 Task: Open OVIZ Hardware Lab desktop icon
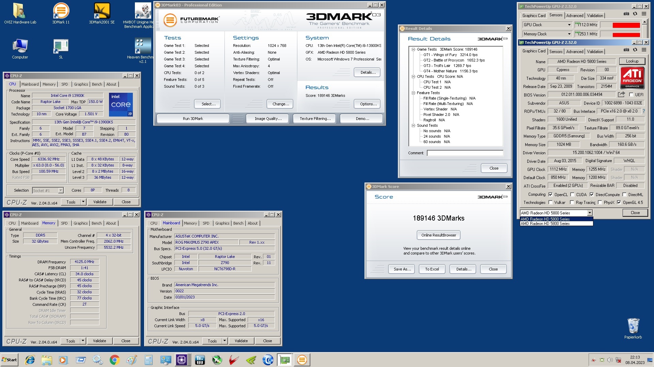[20, 14]
